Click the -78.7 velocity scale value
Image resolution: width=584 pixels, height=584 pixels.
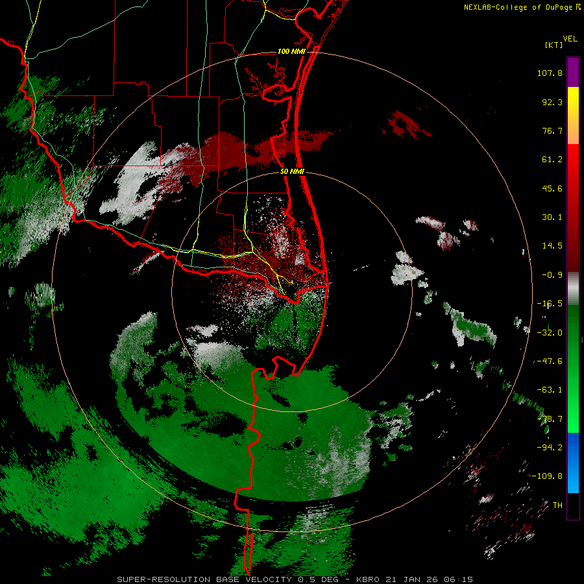(550, 419)
